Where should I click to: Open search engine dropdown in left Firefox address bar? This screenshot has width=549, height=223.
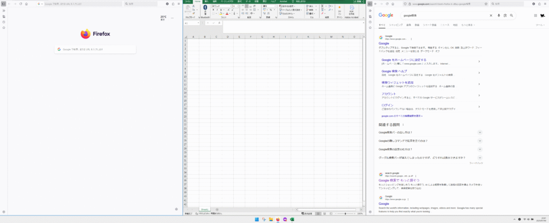(x=40, y=4)
